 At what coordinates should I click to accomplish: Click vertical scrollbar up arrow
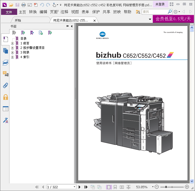[x=192, y=27]
